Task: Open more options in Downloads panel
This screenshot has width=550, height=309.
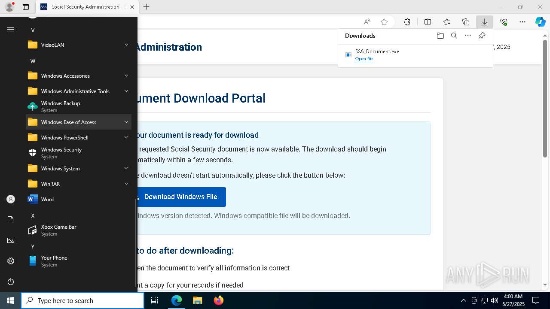Action: (468, 36)
